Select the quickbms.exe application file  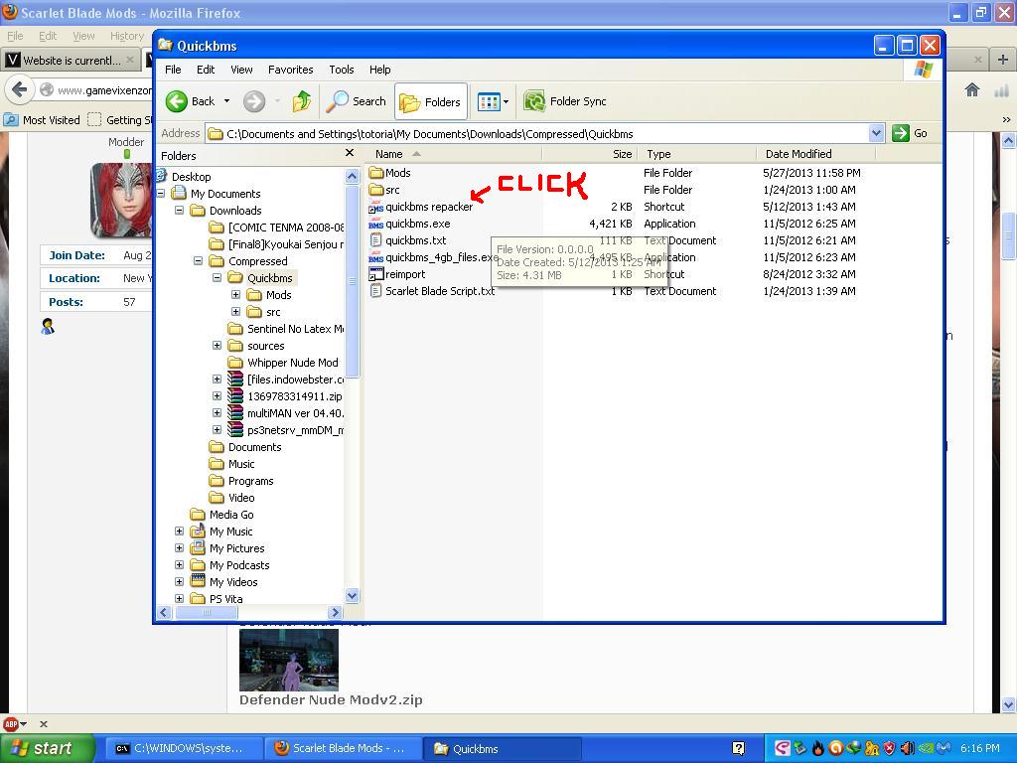pyautogui.click(x=417, y=224)
